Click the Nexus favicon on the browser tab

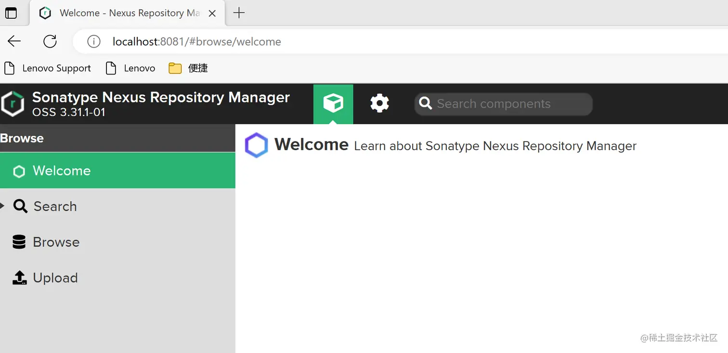45,13
